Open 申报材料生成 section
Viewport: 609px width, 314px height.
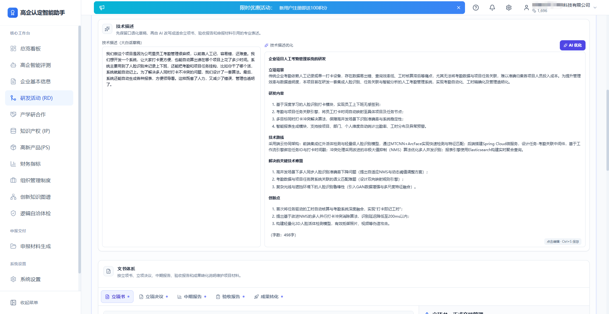[x=39, y=246]
